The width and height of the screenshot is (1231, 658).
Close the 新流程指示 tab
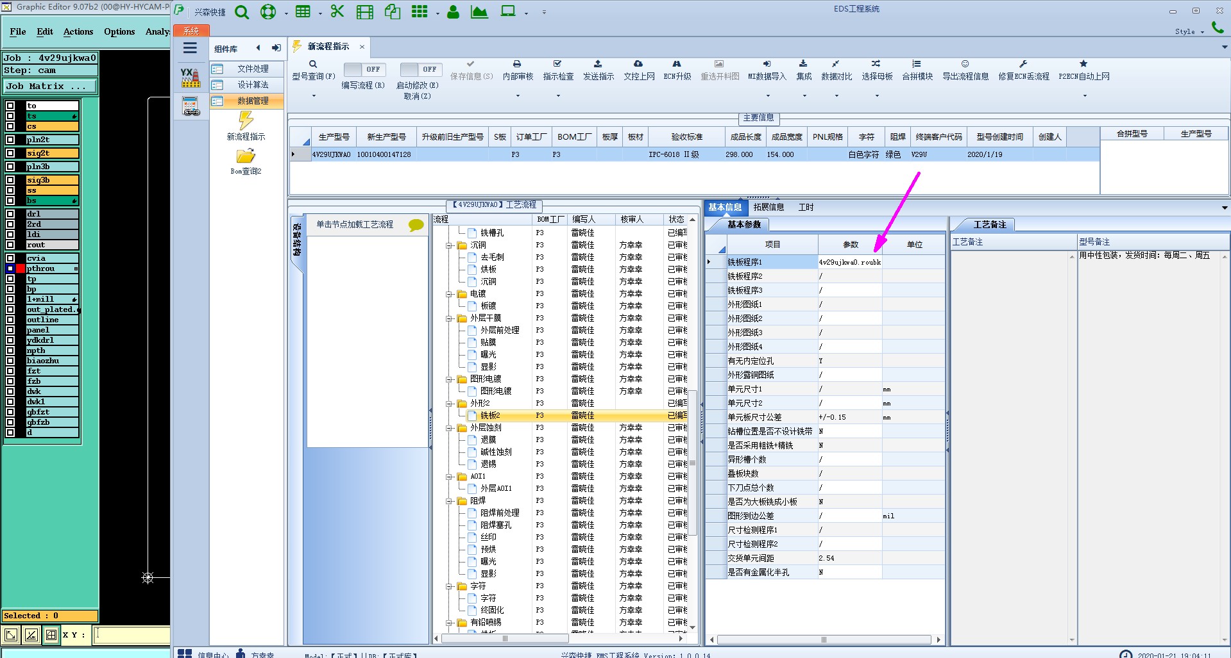tap(362, 47)
